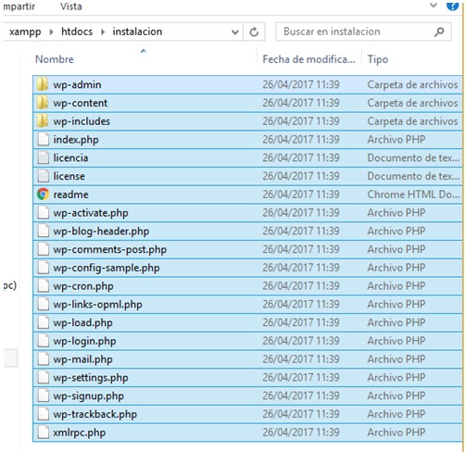The image size is (465, 452).
Task: Click the index.php file icon
Action: point(43,139)
